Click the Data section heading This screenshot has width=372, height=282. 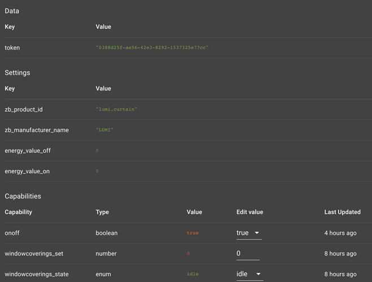[x=12, y=11]
